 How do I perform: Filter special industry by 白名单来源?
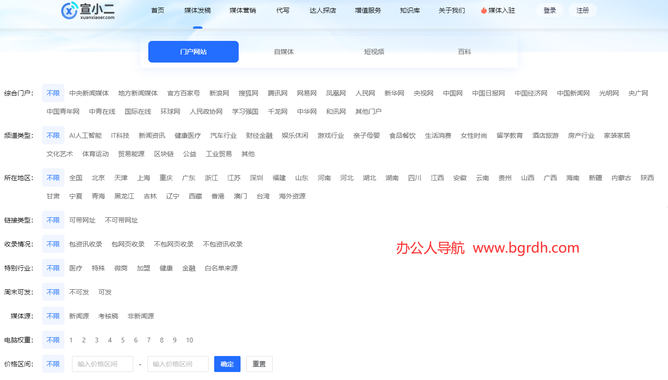(221, 268)
